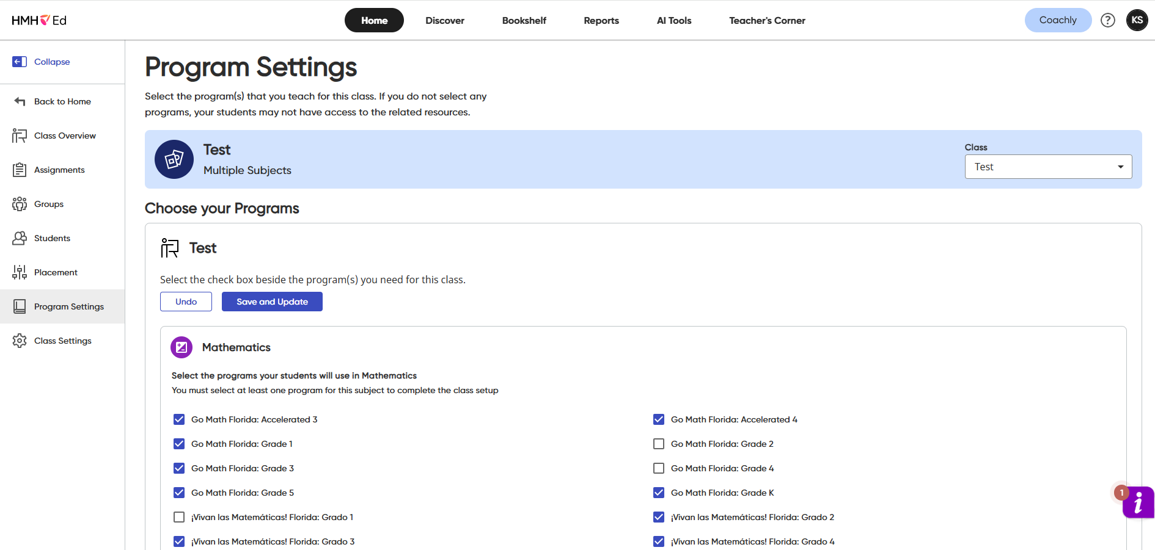Open the Class dropdown showing Test
The height and width of the screenshot is (550, 1155).
tap(1048, 167)
